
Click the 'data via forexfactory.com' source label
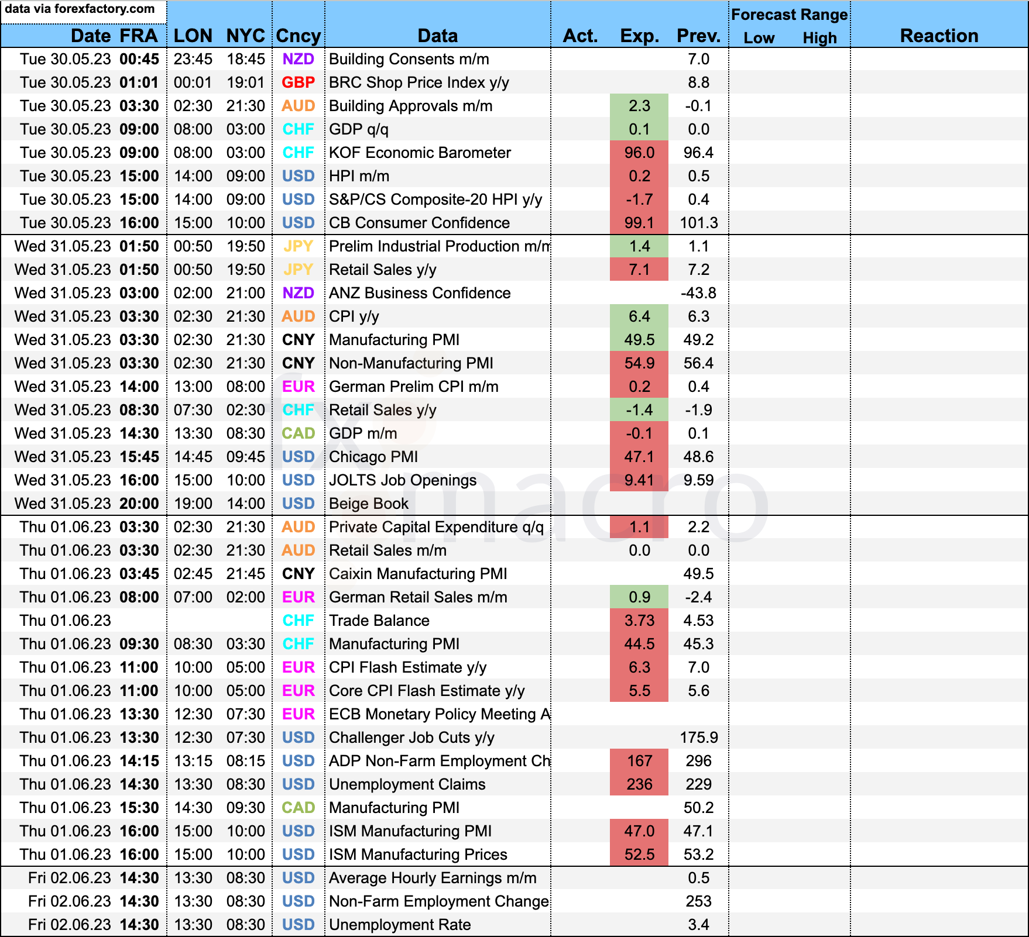(x=80, y=9)
